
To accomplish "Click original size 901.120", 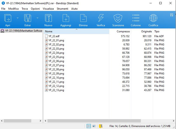I will 147,36.
